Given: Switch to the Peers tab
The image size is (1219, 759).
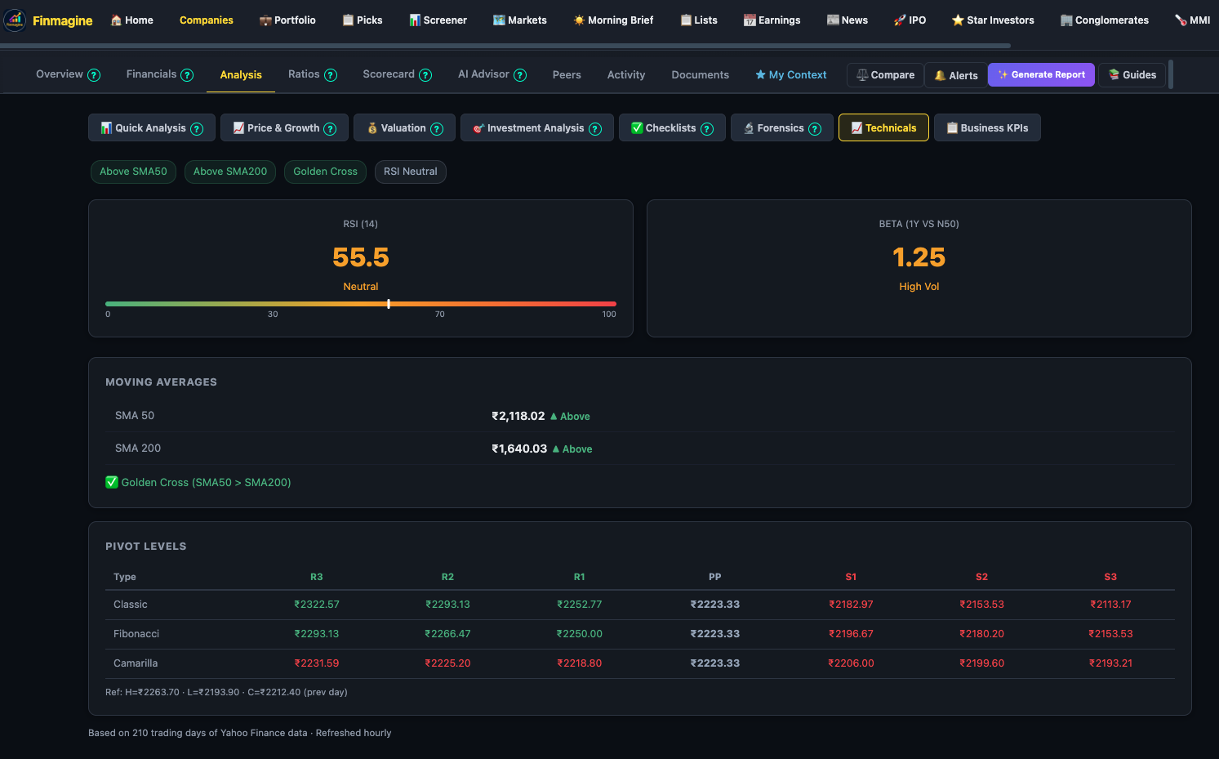Looking at the screenshot, I should point(567,74).
